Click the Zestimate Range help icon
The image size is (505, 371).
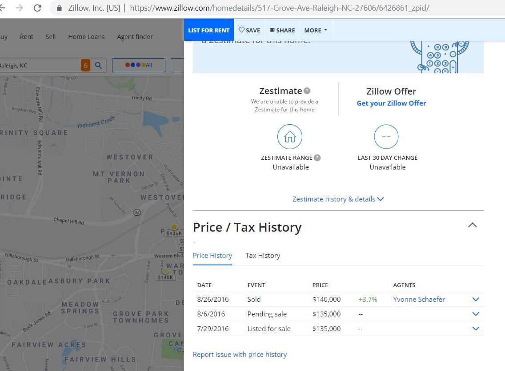317,158
